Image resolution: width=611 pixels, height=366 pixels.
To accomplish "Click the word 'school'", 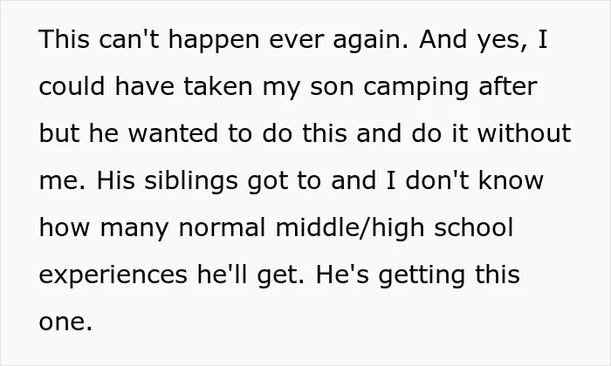I will [x=473, y=227].
